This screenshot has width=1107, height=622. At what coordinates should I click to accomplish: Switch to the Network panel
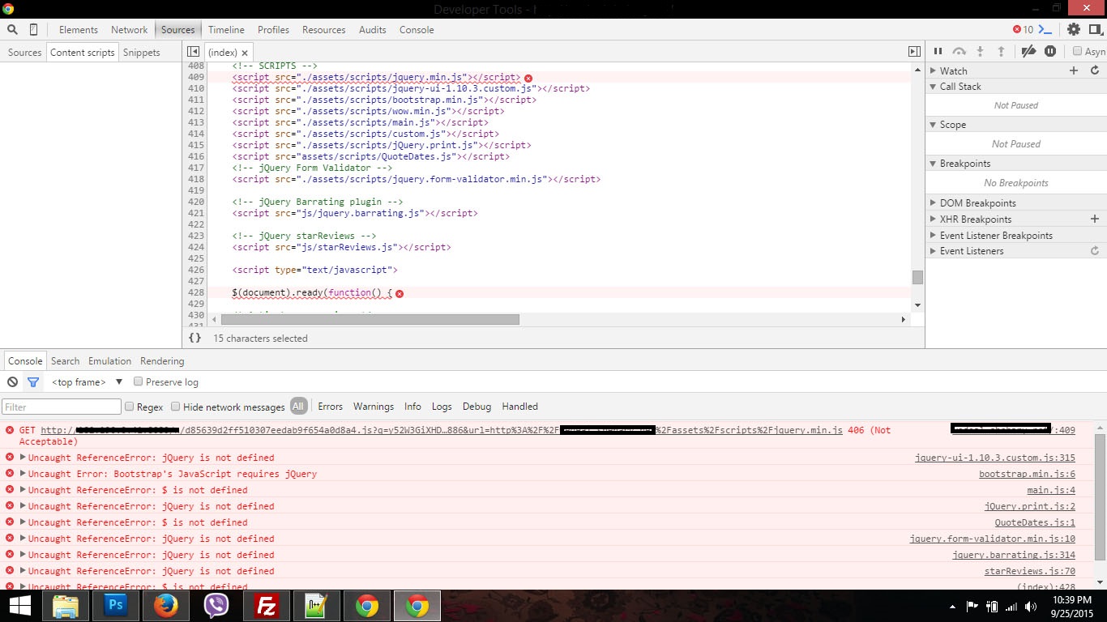click(x=130, y=30)
